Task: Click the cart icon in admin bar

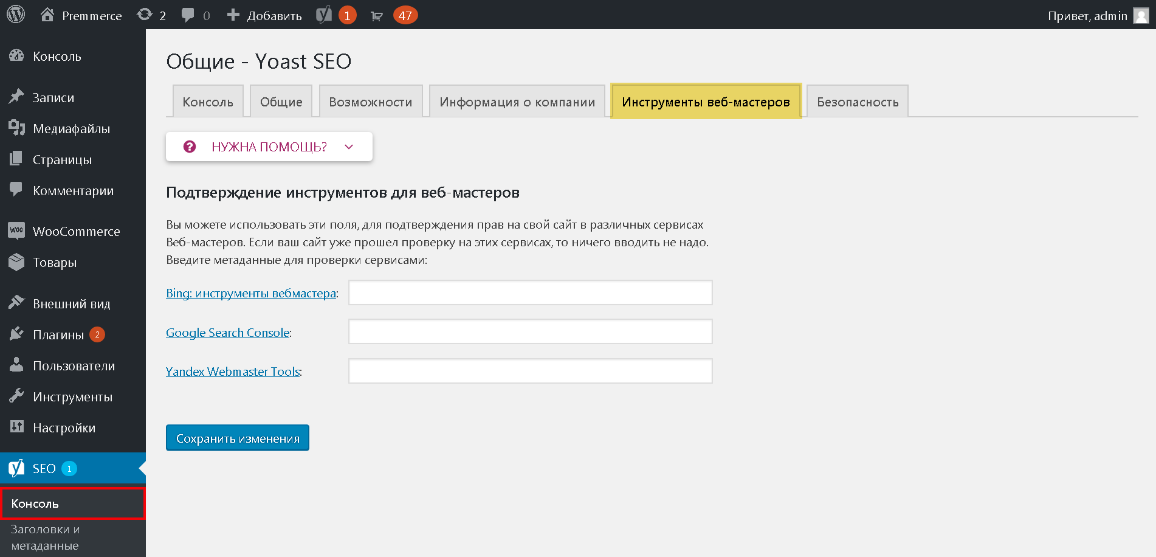Action: (377, 16)
